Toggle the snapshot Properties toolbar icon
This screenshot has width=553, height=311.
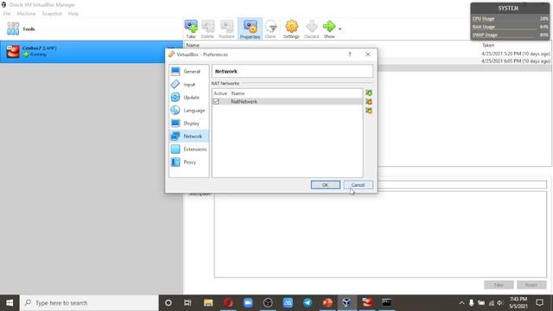250,29
